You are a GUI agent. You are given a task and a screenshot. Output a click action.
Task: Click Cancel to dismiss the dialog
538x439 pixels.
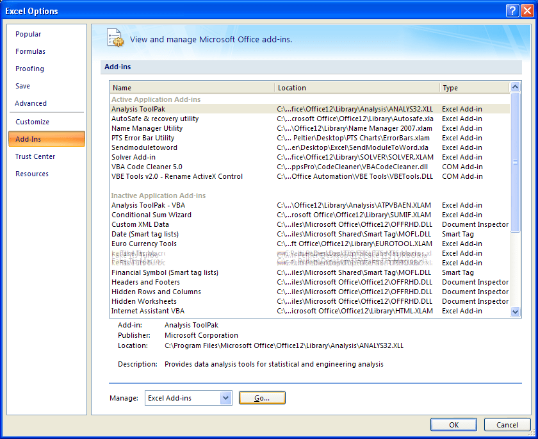(x=507, y=424)
